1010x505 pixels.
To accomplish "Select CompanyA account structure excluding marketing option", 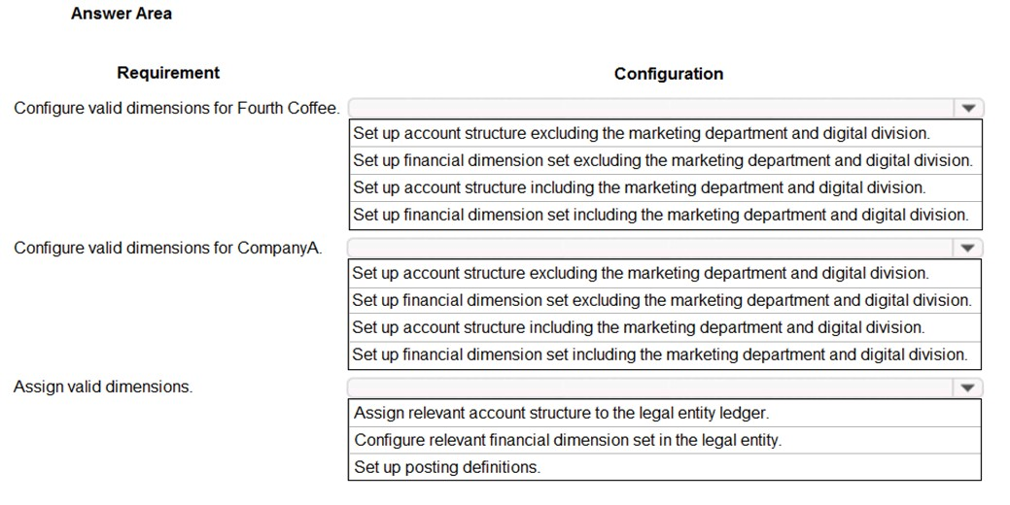I will (665, 273).
